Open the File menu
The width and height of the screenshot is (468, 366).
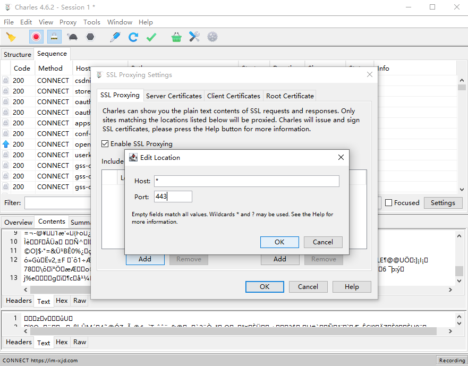(x=8, y=22)
